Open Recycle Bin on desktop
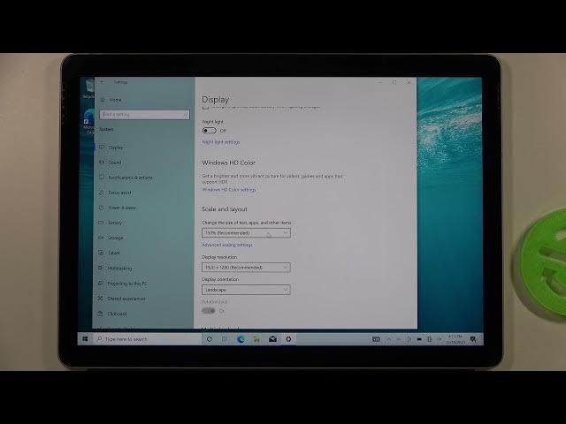566x424 pixels. (x=89, y=88)
